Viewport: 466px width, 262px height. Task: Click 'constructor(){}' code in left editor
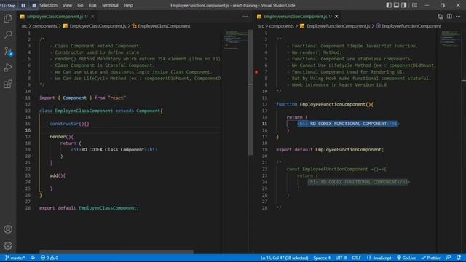click(x=70, y=124)
